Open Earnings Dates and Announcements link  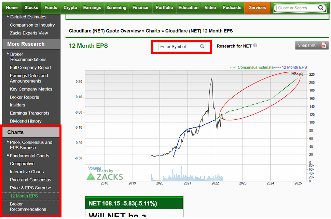(29, 78)
